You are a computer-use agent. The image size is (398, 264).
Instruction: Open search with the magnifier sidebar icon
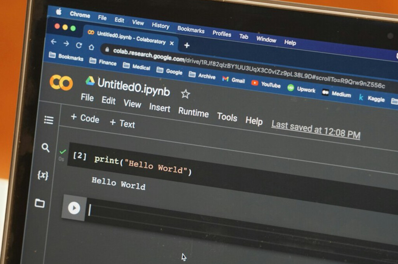(x=46, y=148)
